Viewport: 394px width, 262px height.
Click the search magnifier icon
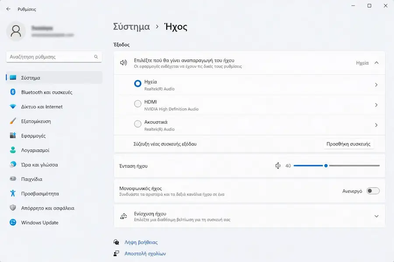(x=96, y=57)
